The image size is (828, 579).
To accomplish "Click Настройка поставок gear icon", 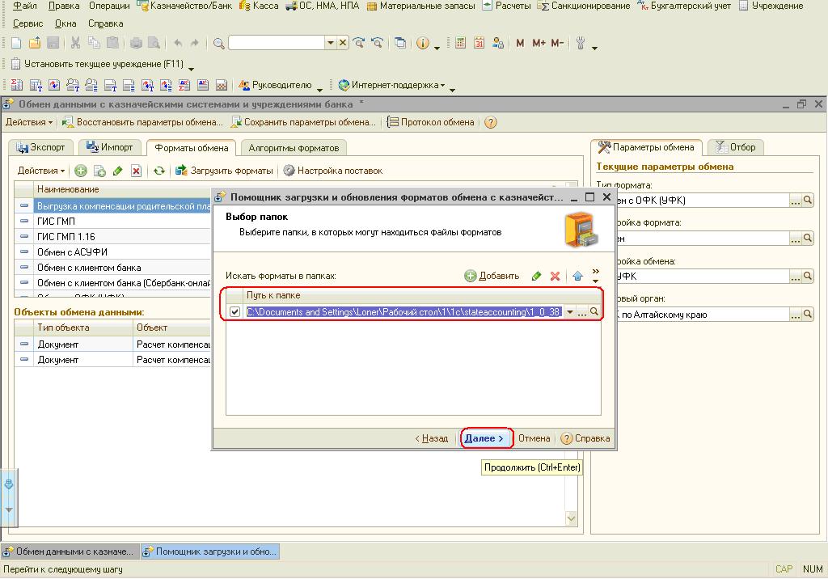I will point(289,171).
